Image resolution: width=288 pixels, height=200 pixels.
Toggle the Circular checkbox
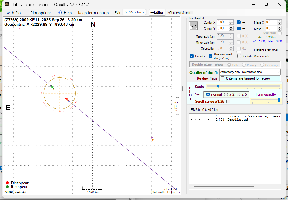point(192,56)
